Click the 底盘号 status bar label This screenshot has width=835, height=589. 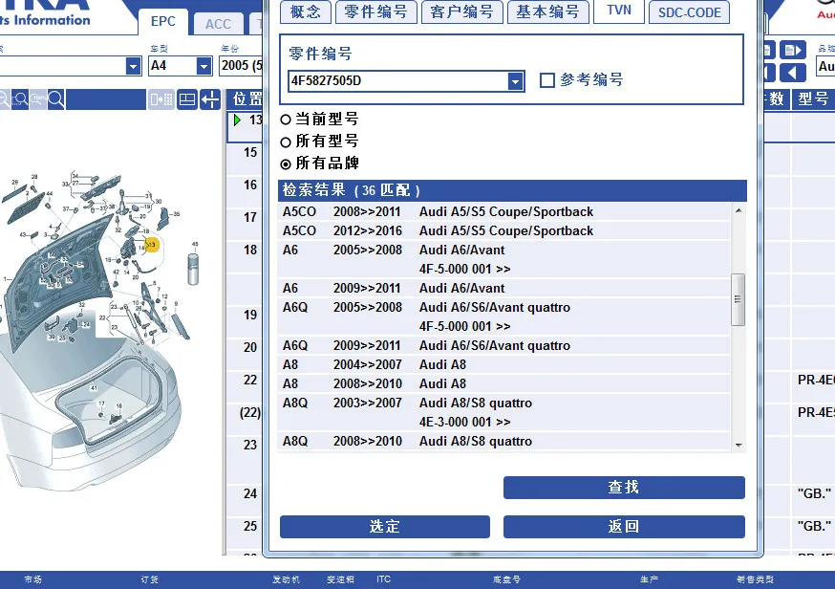(506, 579)
